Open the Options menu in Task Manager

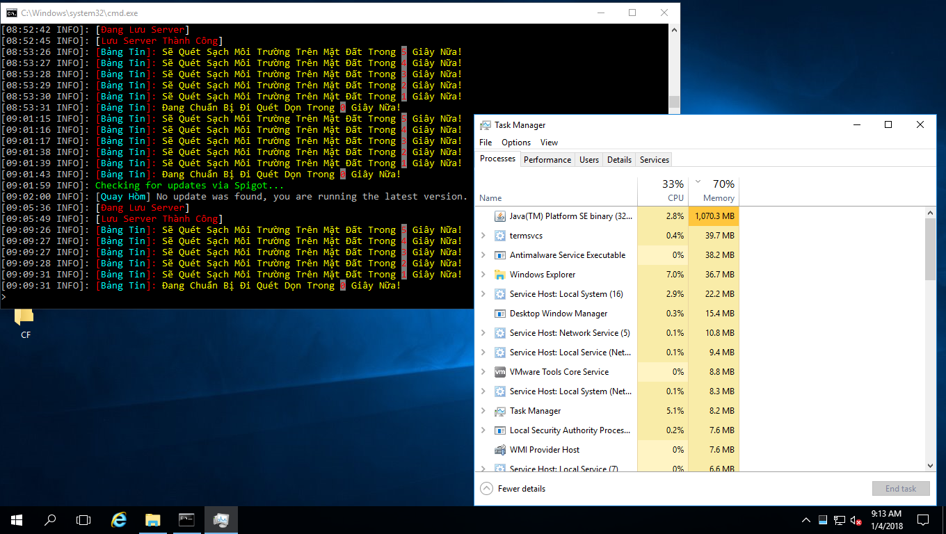[516, 143]
